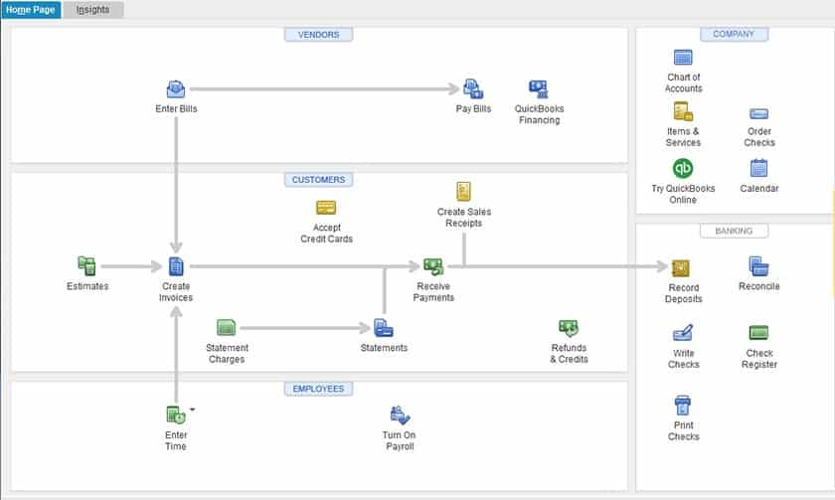The height and width of the screenshot is (500, 835).
Task: Click the Customers section button
Action: tap(318, 180)
